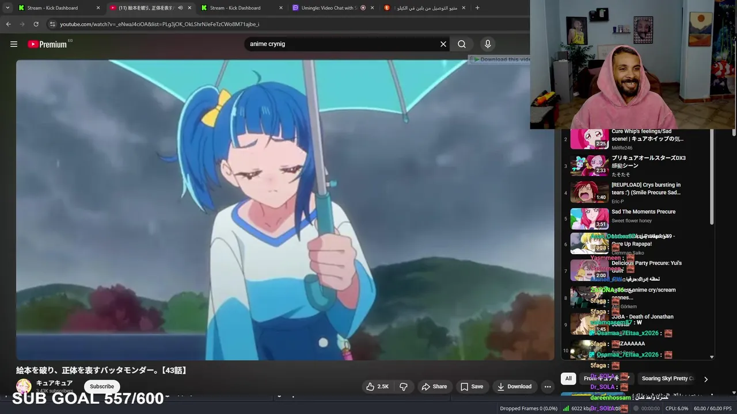Click the 'Download this video' overlay button
This screenshot has height=414, width=737.
click(500, 59)
